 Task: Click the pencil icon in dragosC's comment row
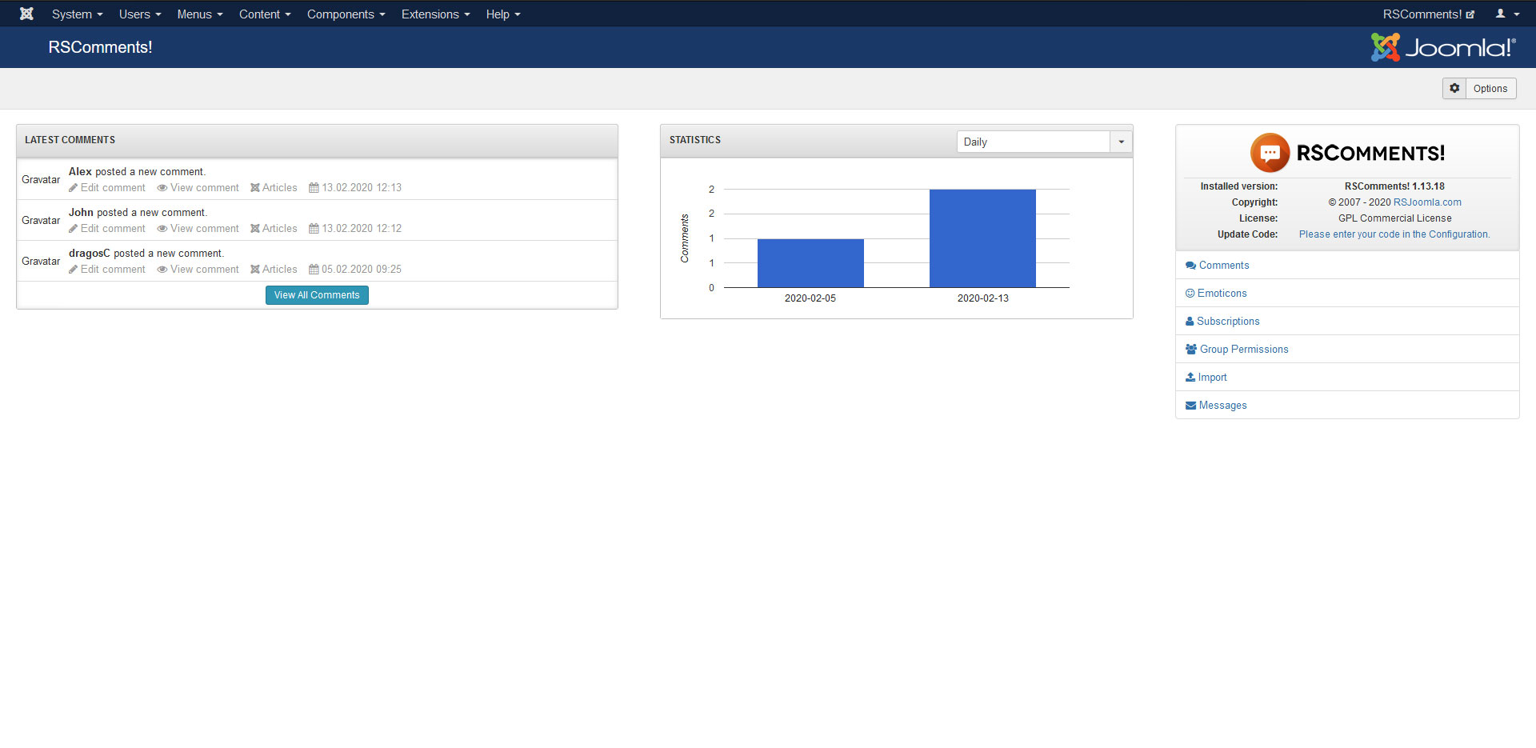(74, 270)
